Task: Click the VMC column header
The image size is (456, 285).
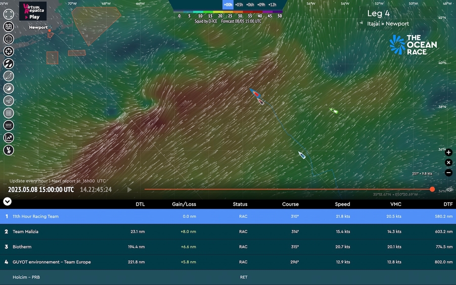Action: [396, 204]
